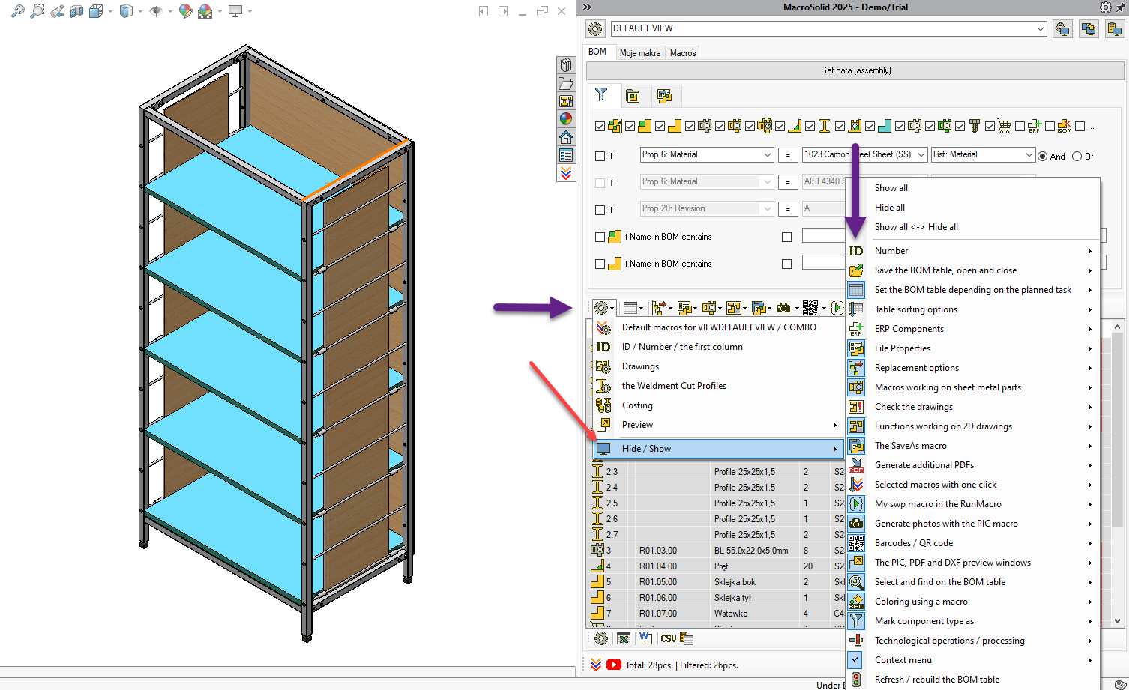This screenshot has height=690, width=1129.
Task: Choose Hide all from submenu
Action: [889, 208]
